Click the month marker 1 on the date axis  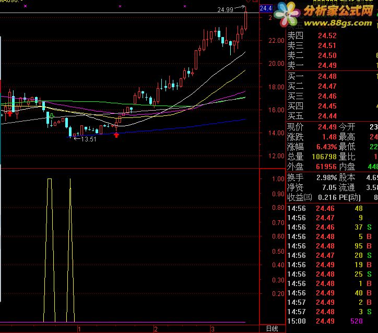[x=79, y=329]
